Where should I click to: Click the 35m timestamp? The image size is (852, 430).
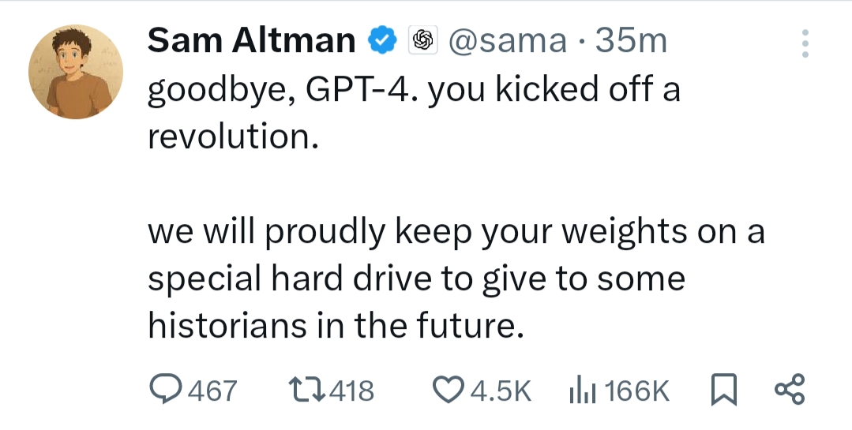(631, 41)
